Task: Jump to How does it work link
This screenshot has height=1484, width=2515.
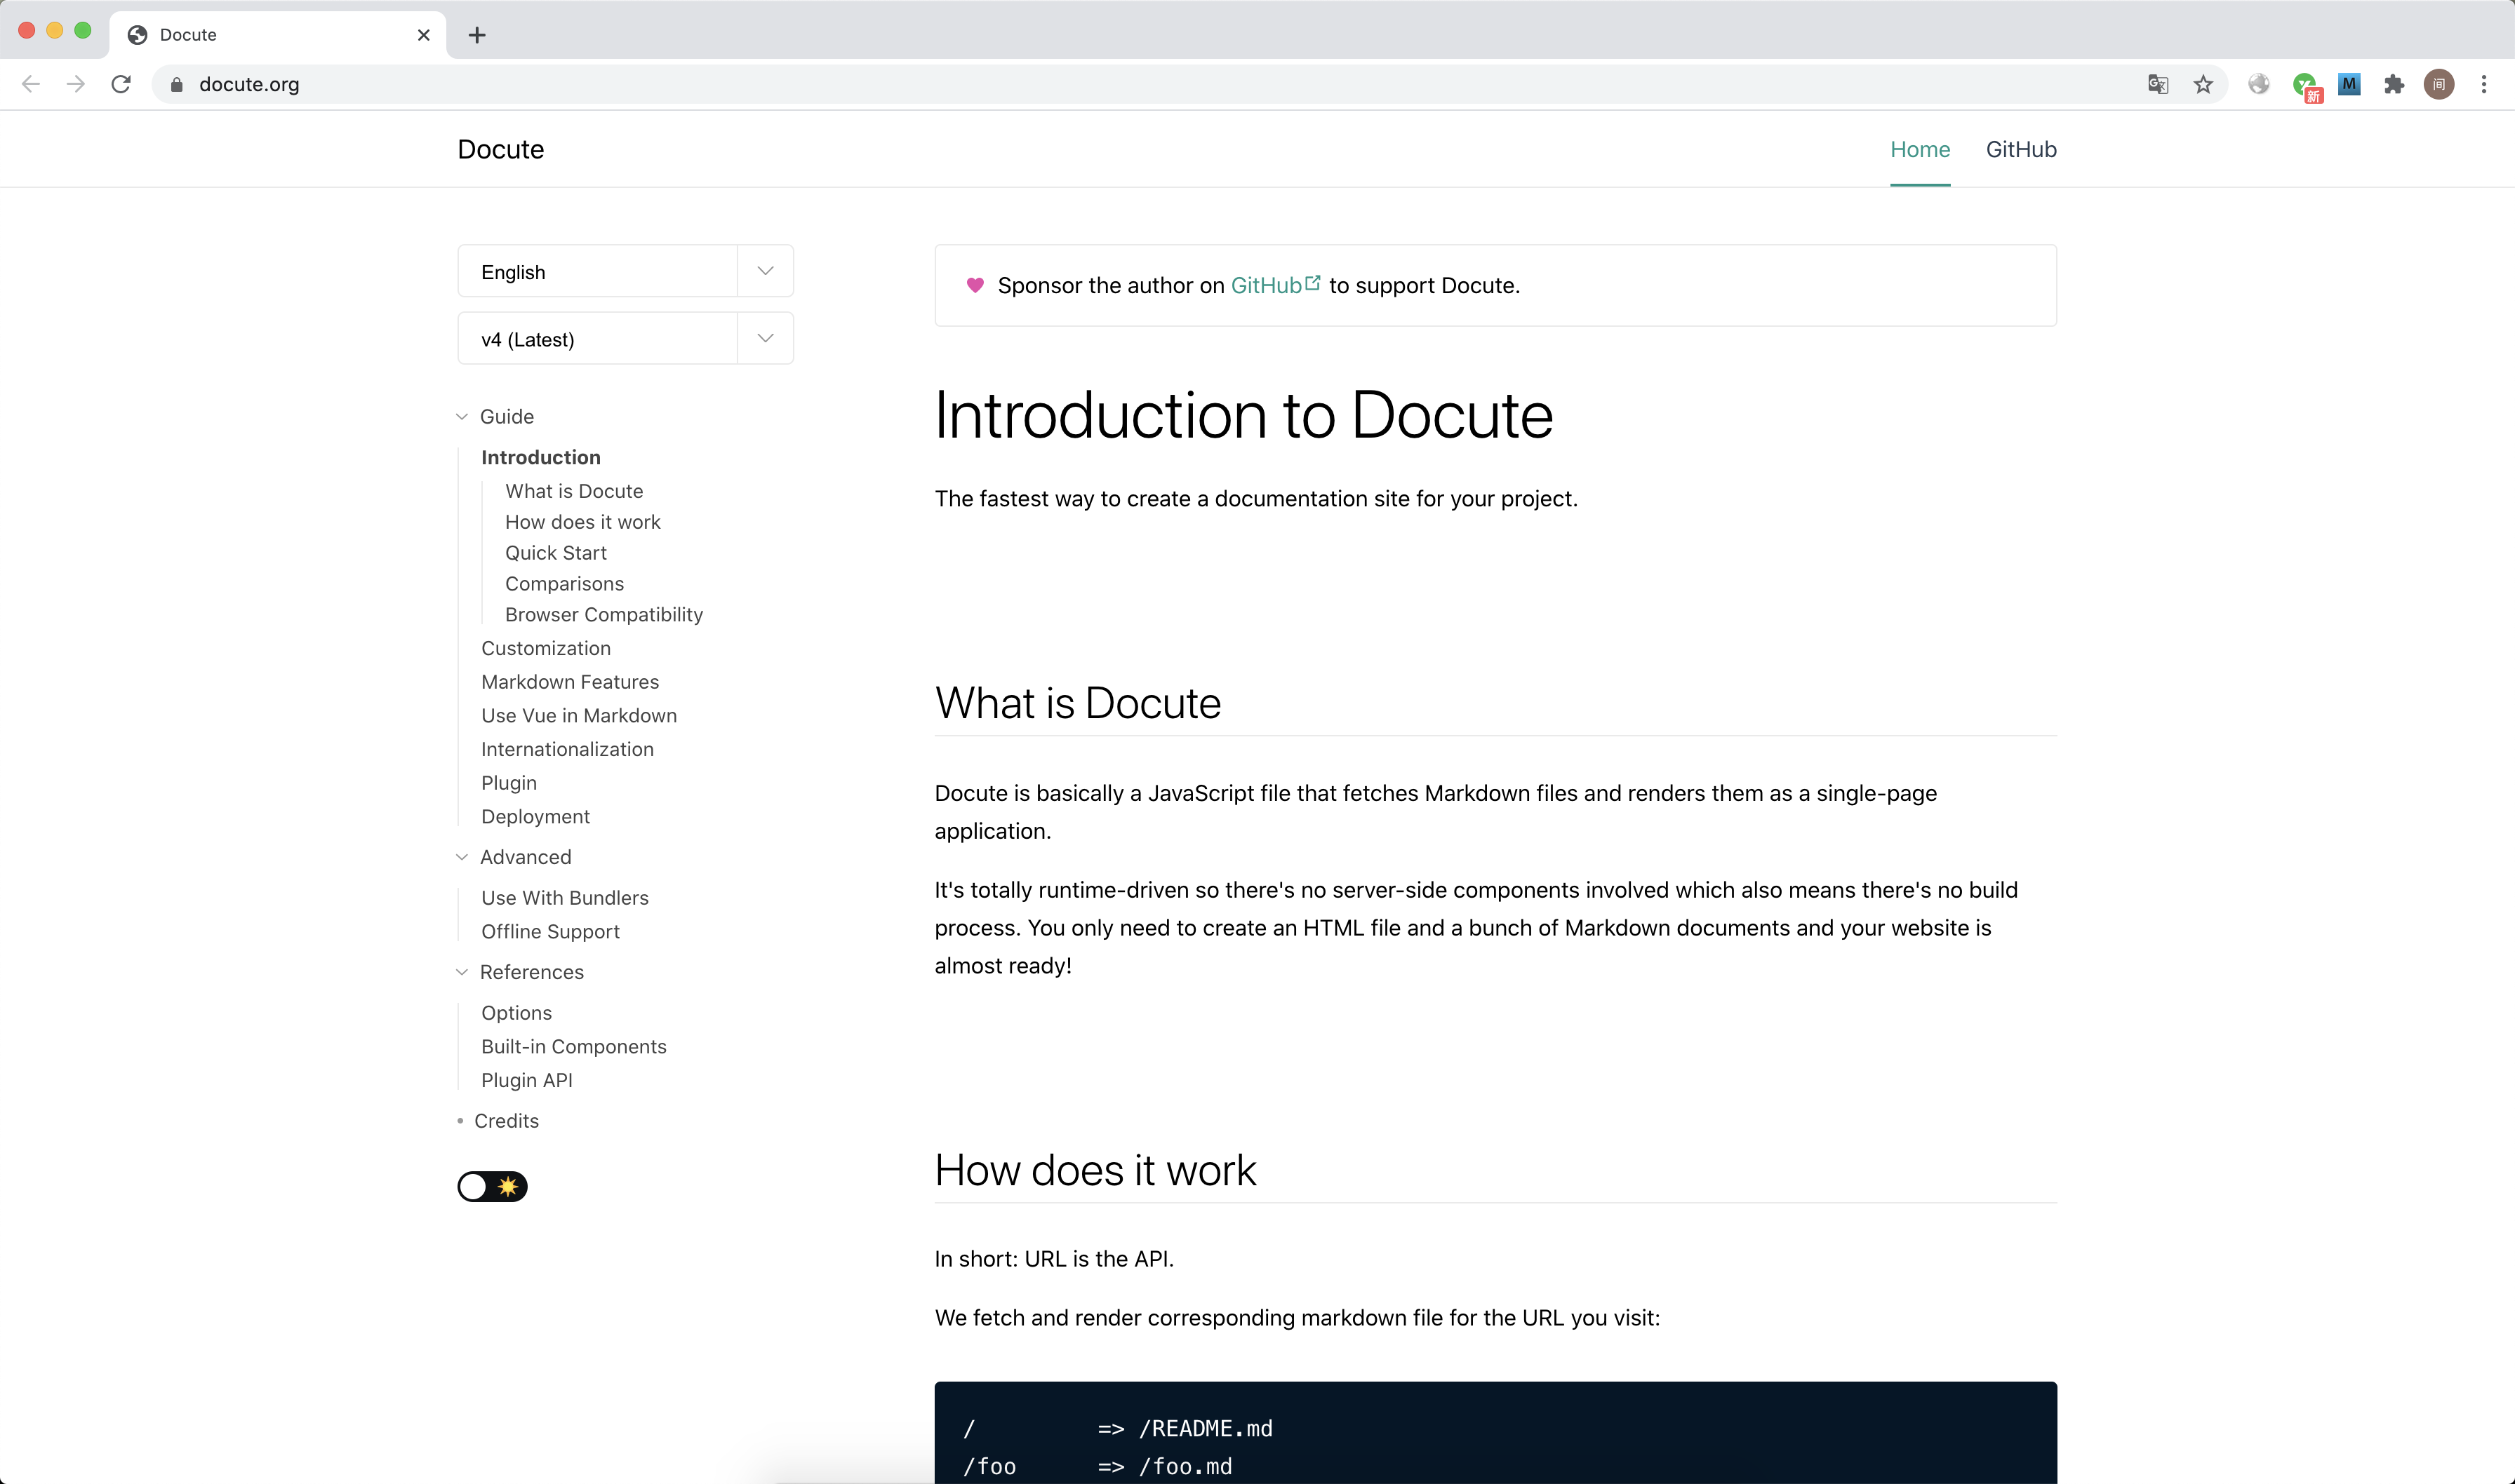Action: [583, 522]
